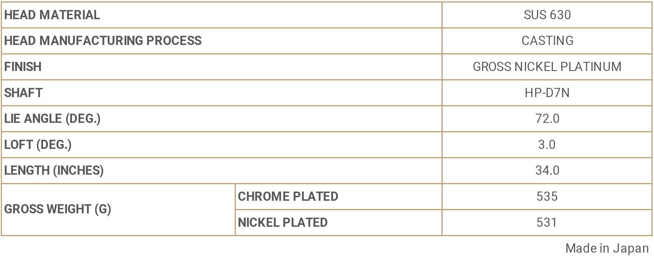Select the 3.0 loft value
Screen dimensions: 654x256
pyautogui.click(x=547, y=145)
